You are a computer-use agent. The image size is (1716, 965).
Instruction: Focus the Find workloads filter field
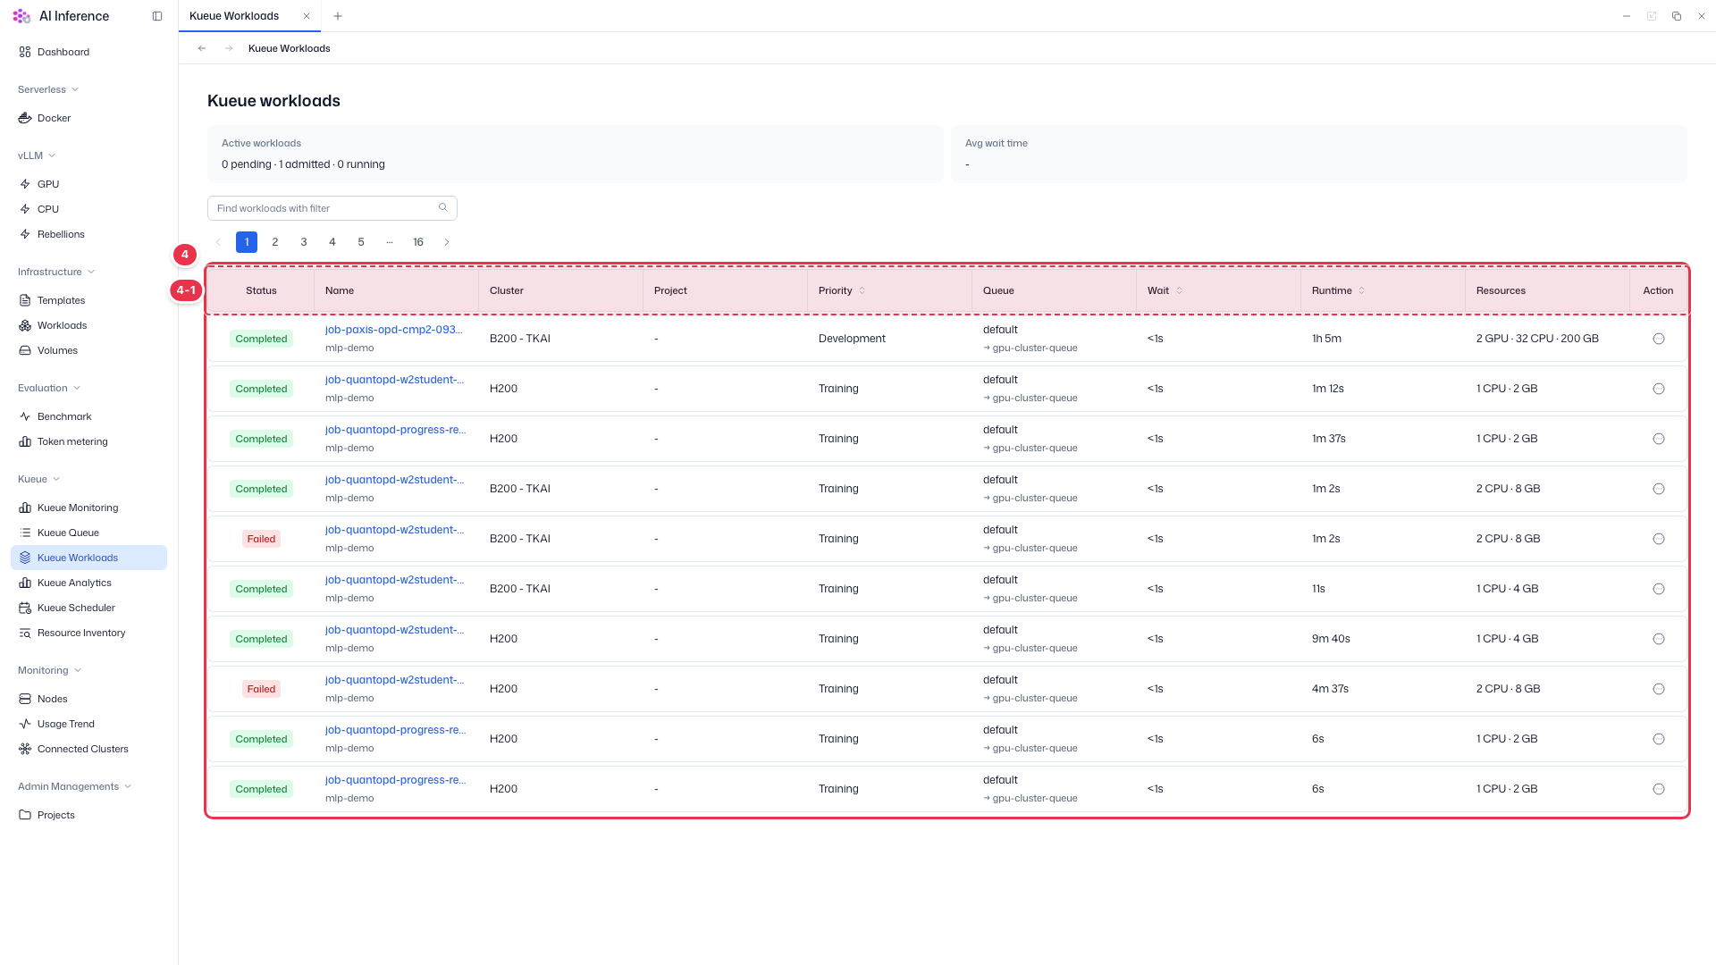[x=332, y=208]
